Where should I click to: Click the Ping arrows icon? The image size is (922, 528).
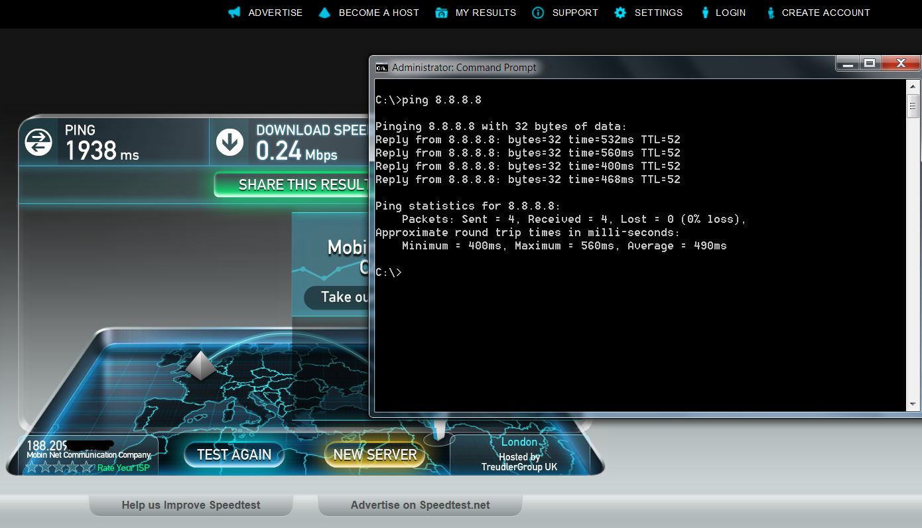click(38, 143)
